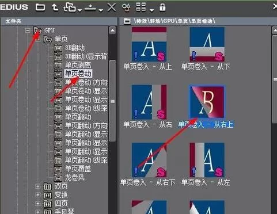Toggle the padlock lock icon
The image size is (277, 214).
point(162,7)
